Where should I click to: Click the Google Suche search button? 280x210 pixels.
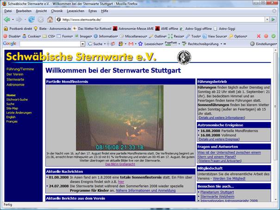coord(95,44)
